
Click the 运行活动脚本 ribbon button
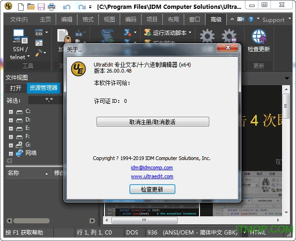tap(165, 33)
